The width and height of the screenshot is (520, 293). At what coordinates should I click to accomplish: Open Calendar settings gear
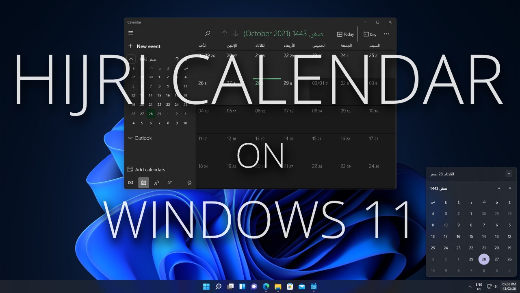pos(189,183)
